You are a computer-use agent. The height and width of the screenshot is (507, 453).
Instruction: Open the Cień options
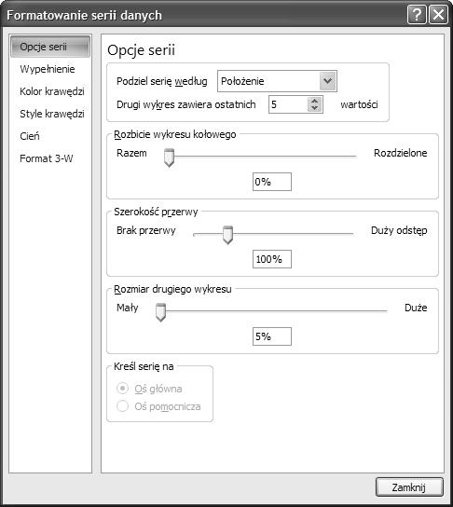tap(30, 136)
